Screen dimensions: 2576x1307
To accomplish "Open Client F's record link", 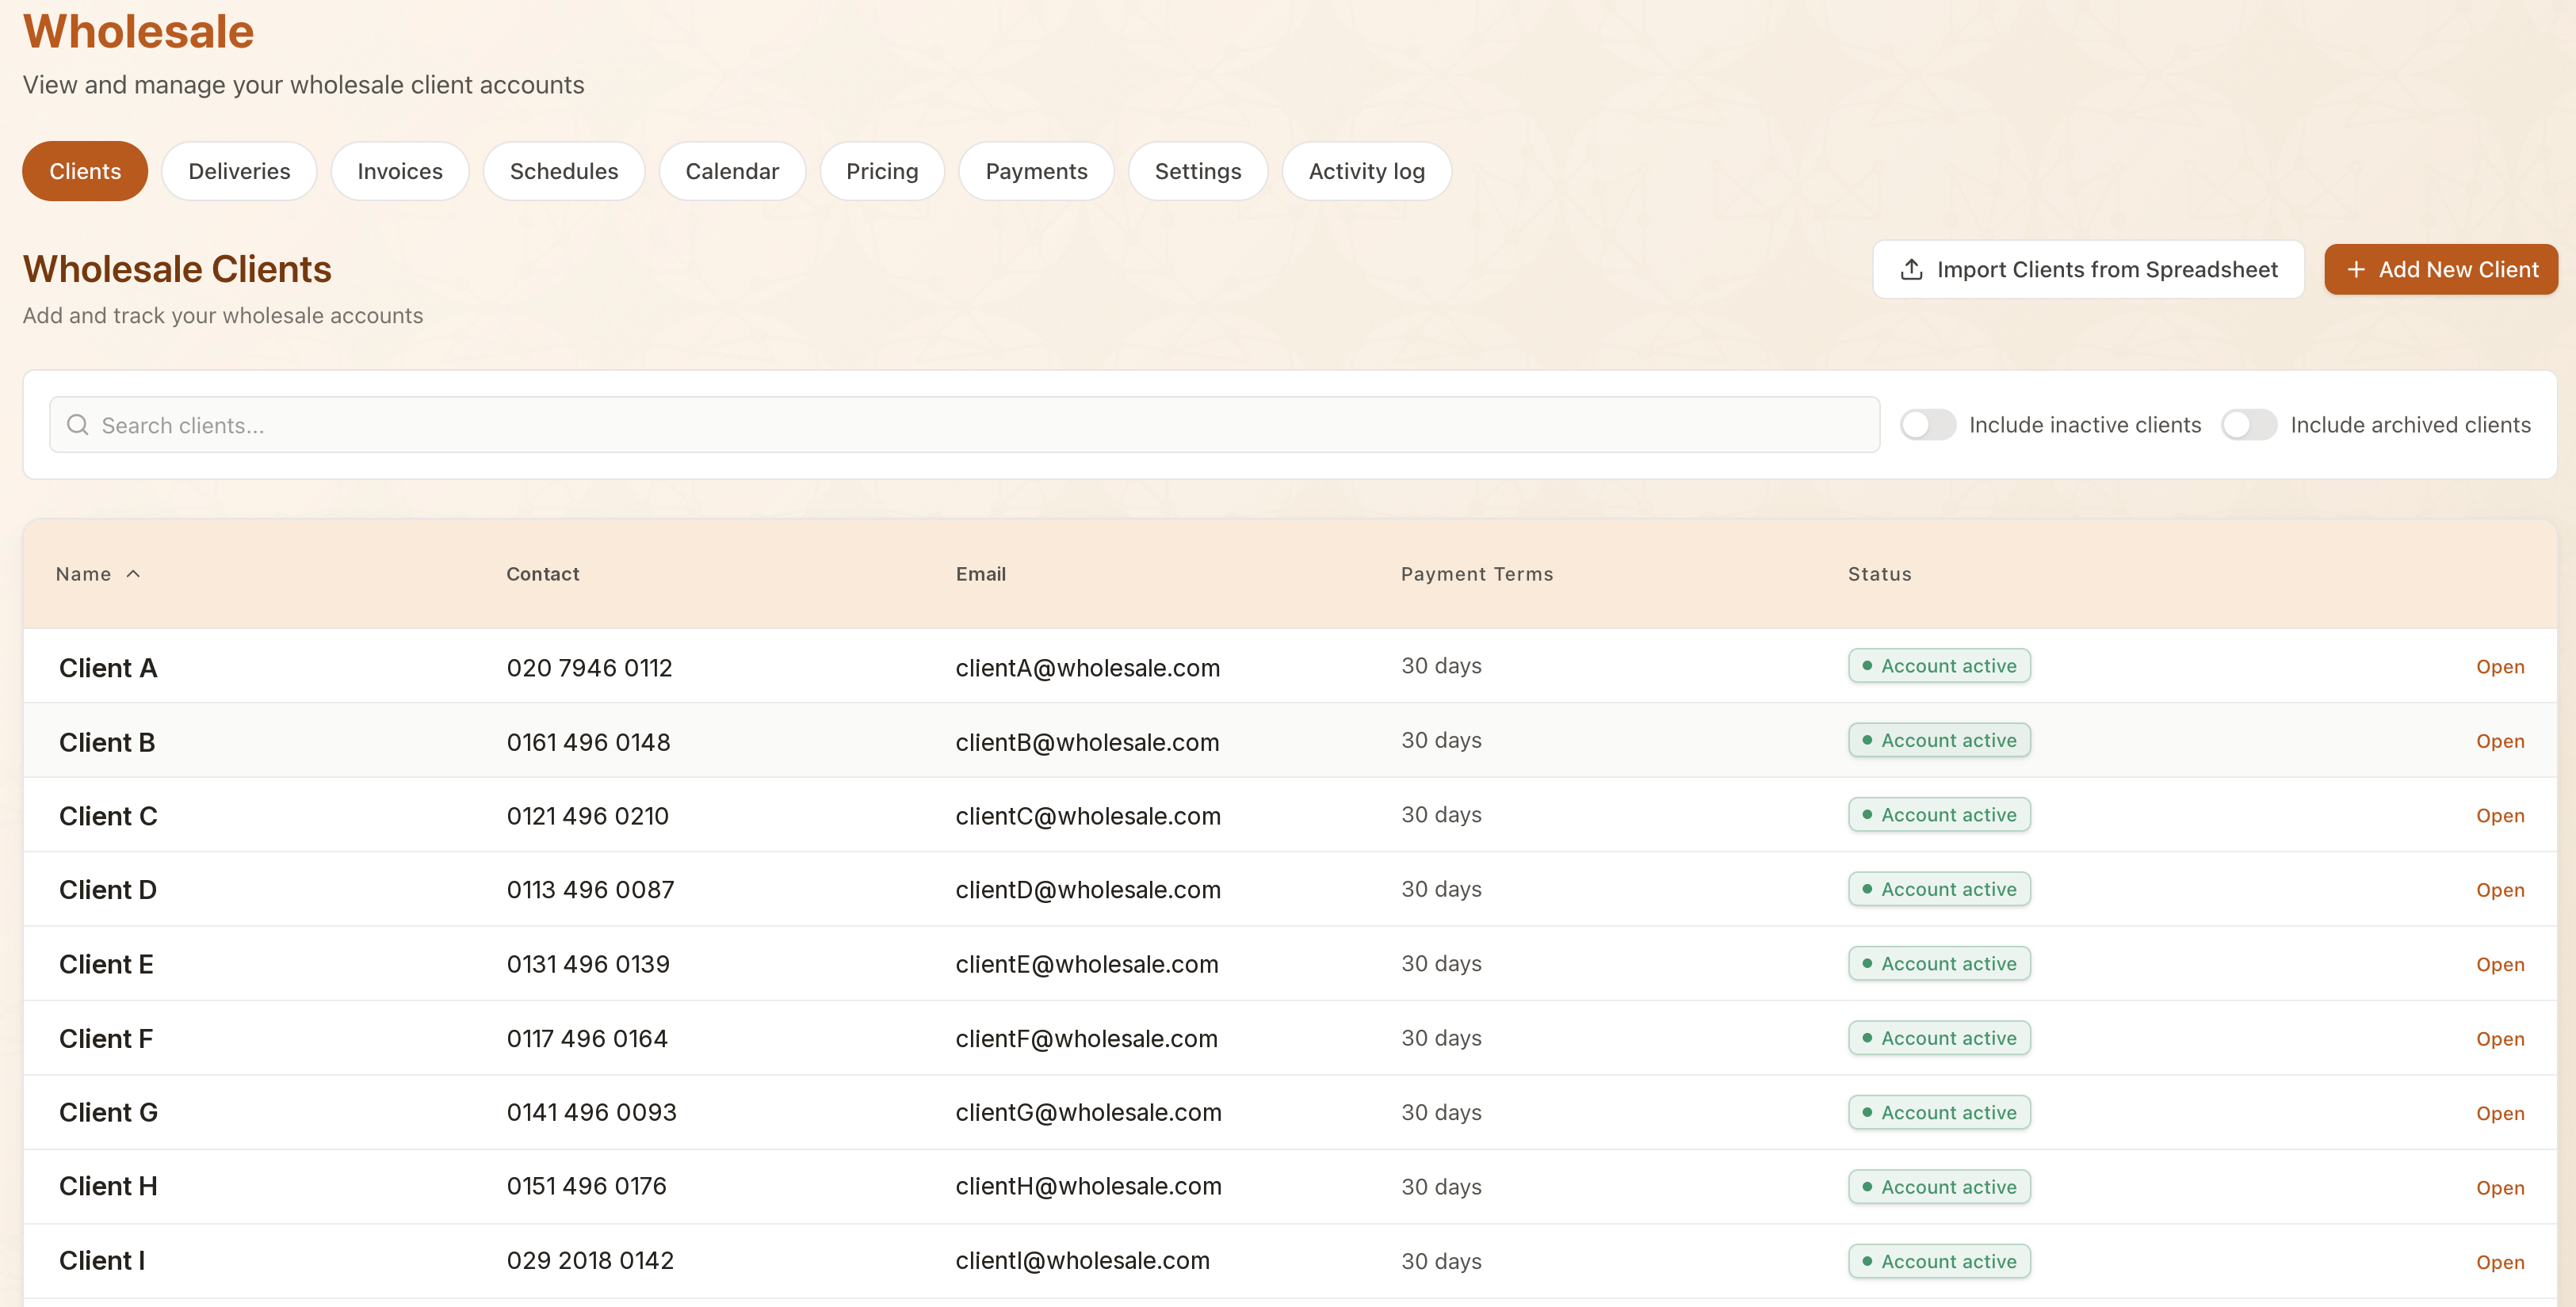I will (x=2500, y=1039).
